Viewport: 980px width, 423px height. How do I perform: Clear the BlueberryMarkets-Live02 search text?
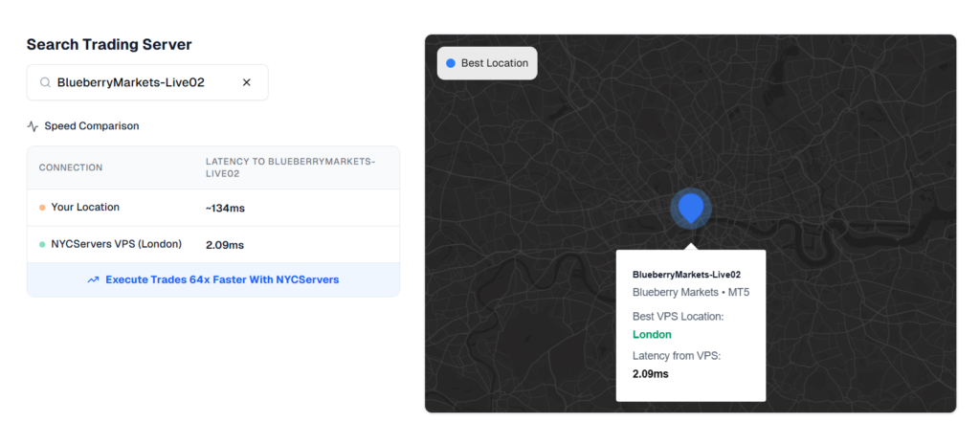[246, 83]
